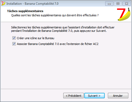Click the 'Sélectionnez les tâches supplémentaires' instruction line
This screenshot has height=102, width=132.
63,27
